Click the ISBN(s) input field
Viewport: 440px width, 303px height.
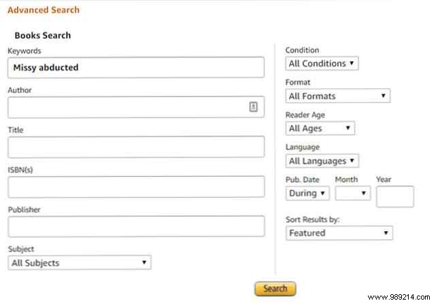[x=136, y=186]
